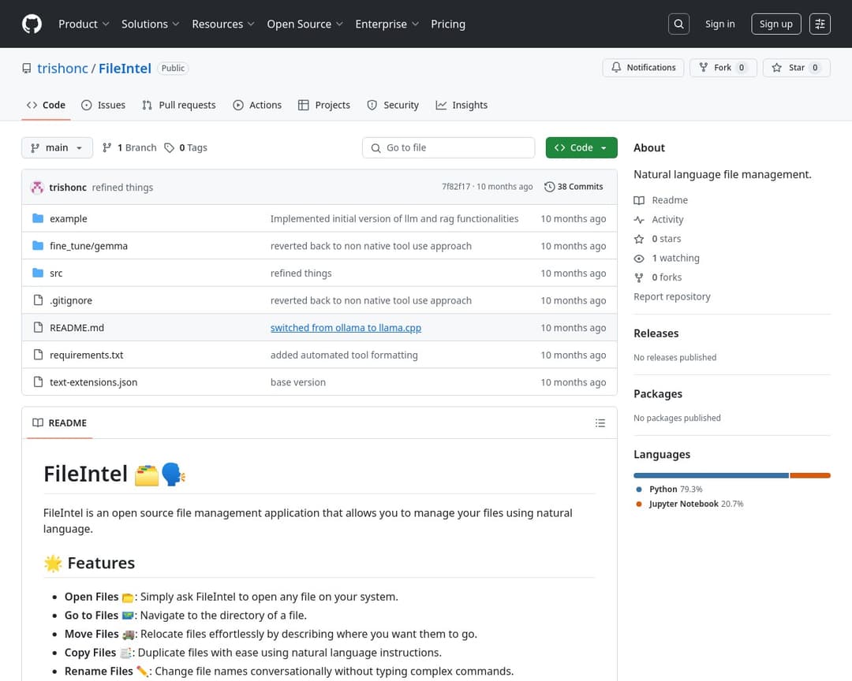
Task: Click the Activity pulse icon in About
Action: coord(639,219)
